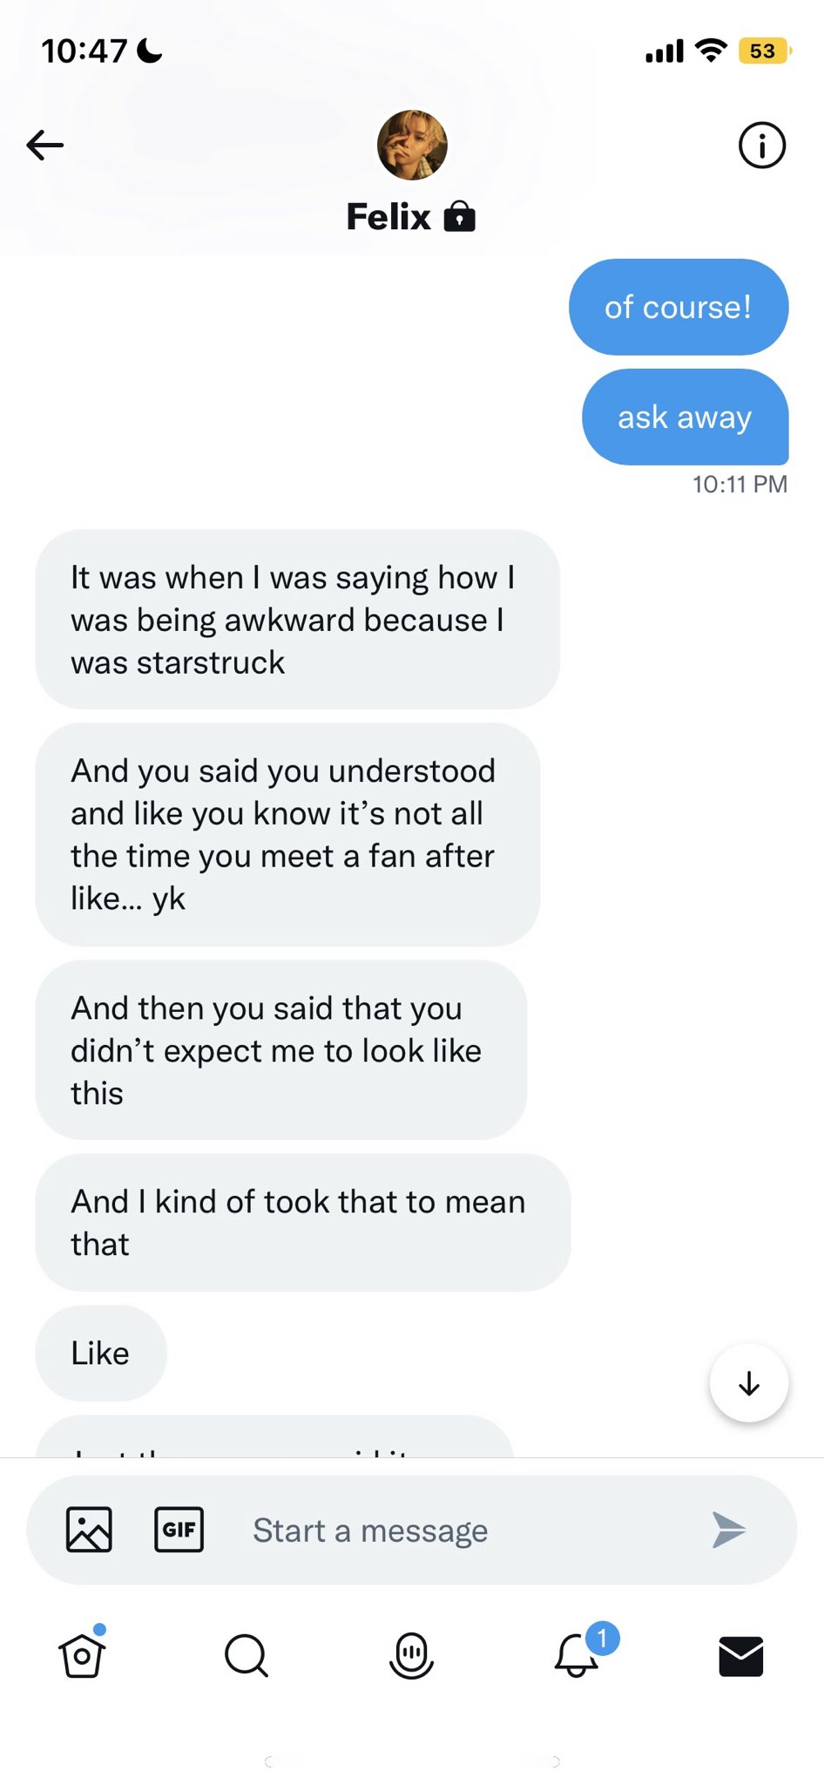Open Notifications bell tab
Viewport: 824px width, 1785px height.
577,1653
